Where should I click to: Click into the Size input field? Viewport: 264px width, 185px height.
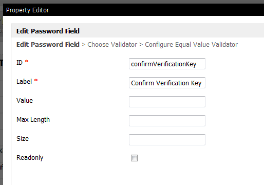[167, 140]
